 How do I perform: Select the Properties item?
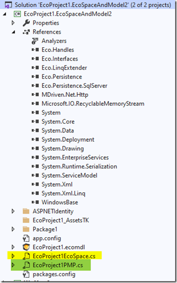pyautogui.click(x=46, y=23)
